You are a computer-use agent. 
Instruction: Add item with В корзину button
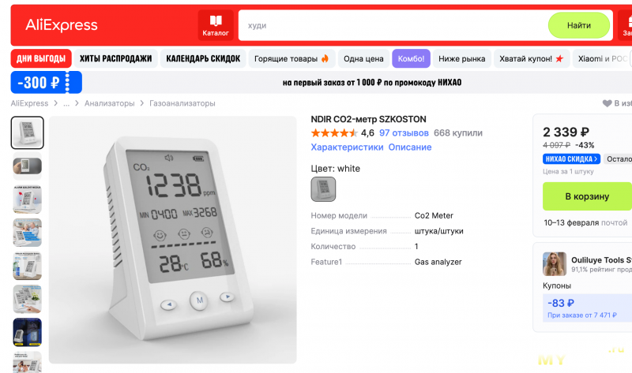pos(587,196)
